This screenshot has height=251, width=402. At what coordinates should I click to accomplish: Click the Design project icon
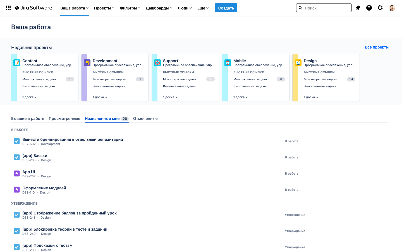298,63
